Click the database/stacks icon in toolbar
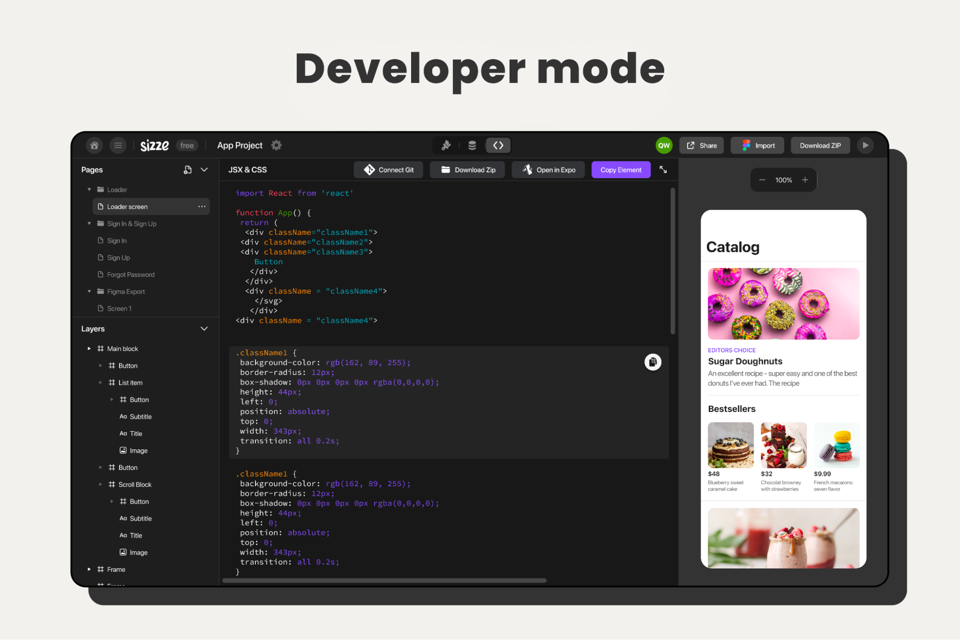This screenshot has height=640, width=960. 472,145
